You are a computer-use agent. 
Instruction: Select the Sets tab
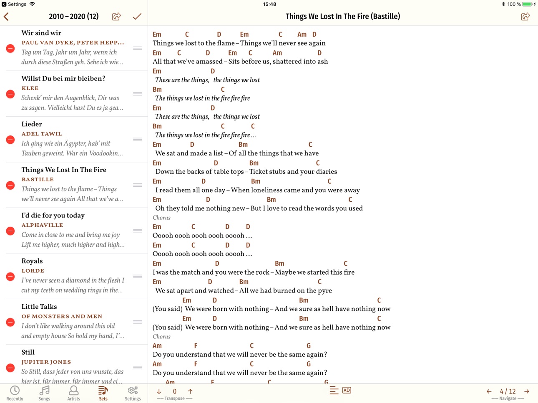(103, 393)
